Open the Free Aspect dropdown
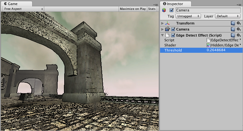 pos(24,9)
